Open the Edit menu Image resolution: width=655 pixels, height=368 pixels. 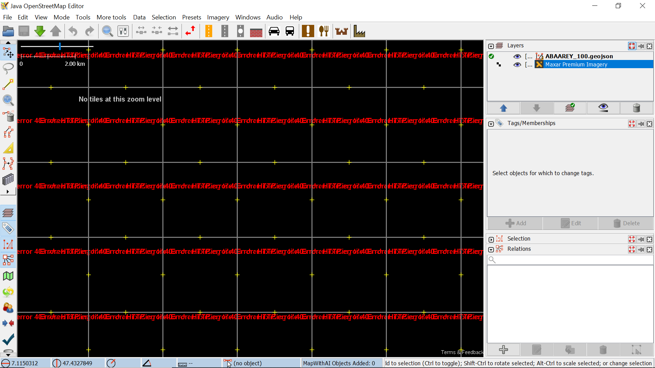click(x=23, y=17)
